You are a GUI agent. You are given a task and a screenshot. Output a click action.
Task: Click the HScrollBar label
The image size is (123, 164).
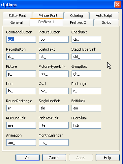[x=79, y=118]
